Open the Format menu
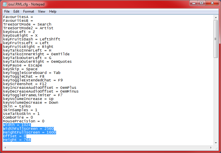This screenshot has width=221, height=153. tap(29, 11)
